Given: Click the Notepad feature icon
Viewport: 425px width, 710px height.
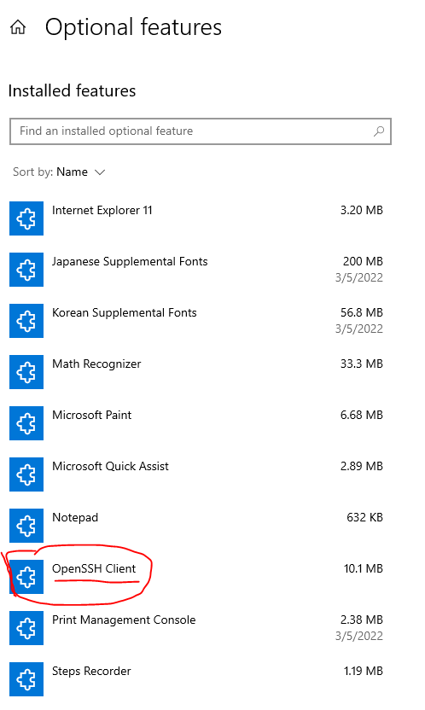Looking at the screenshot, I should pyautogui.click(x=26, y=526).
